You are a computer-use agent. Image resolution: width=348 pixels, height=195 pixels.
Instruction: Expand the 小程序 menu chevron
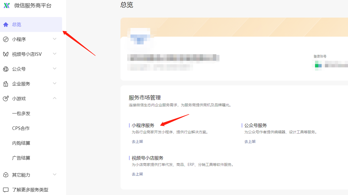coord(55,39)
